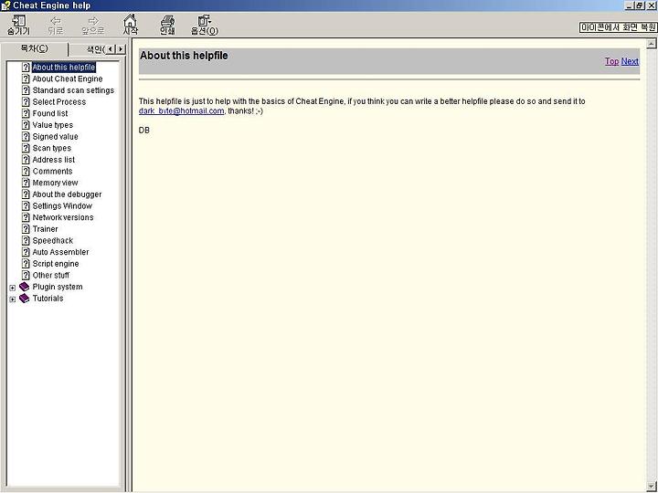Click the page icon beside Speedhack
The width and height of the screenshot is (658, 493).
pos(26,240)
